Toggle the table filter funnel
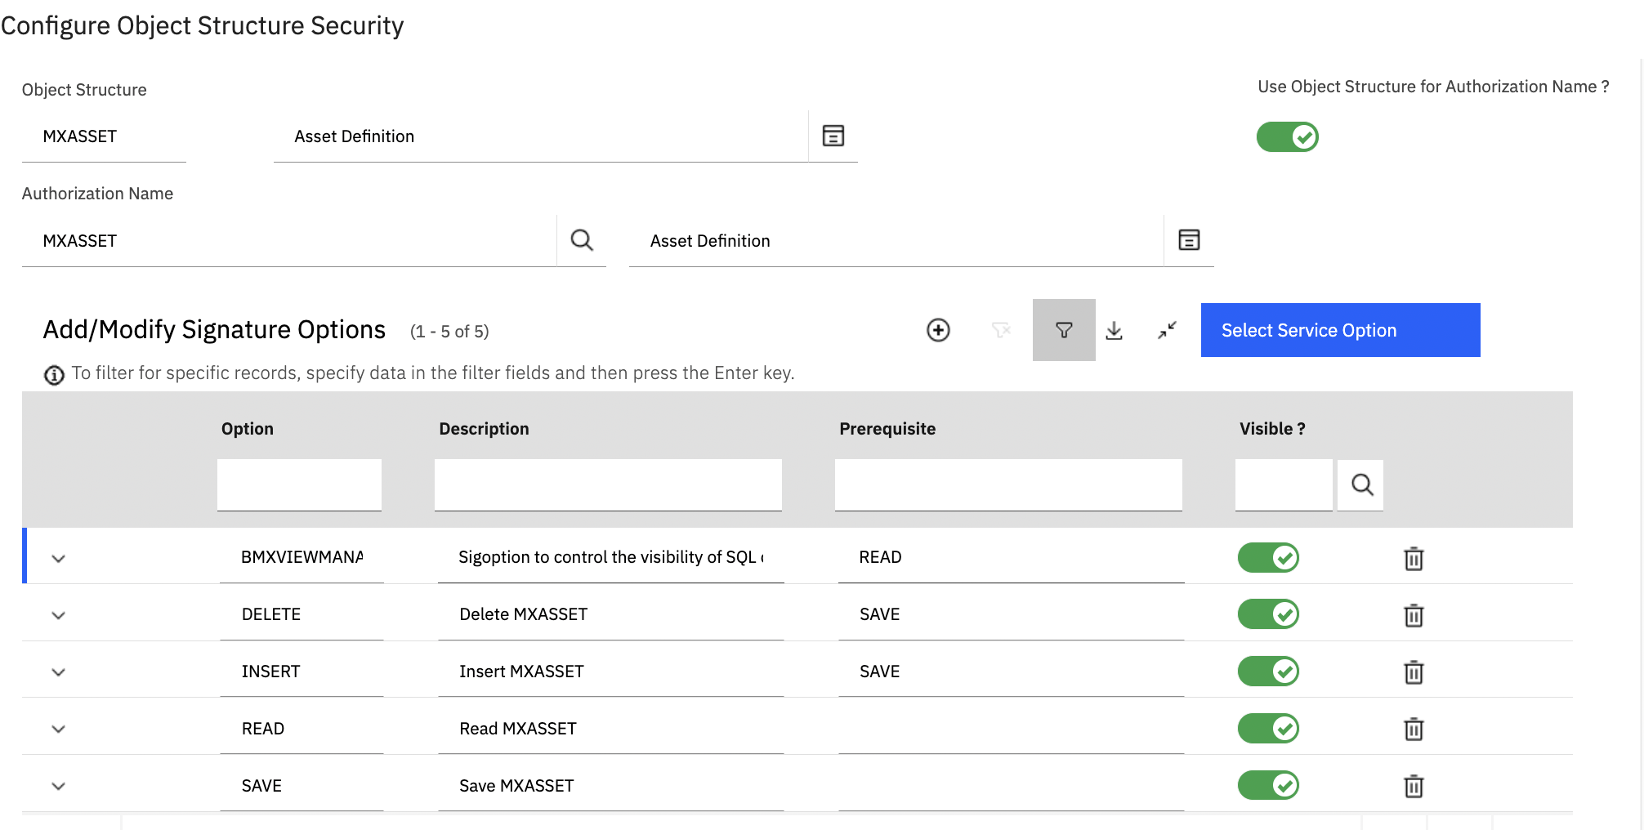Viewport: 1644px width, 830px height. [x=1064, y=330]
